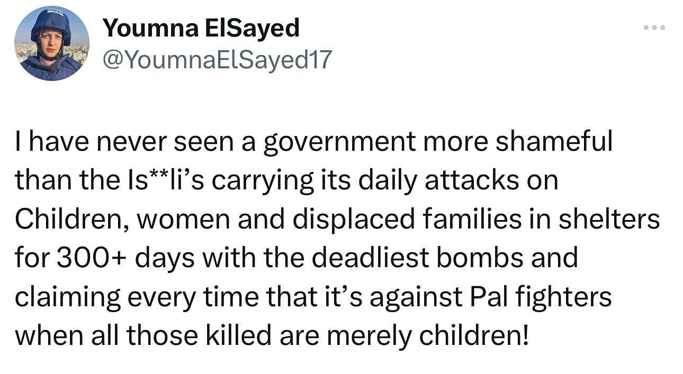The height and width of the screenshot is (374, 683).
Task: Click the circular profile avatar photo
Action: point(51,43)
